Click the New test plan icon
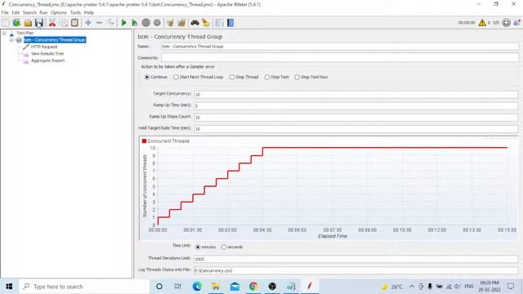The image size is (523, 294). [6, 23]
